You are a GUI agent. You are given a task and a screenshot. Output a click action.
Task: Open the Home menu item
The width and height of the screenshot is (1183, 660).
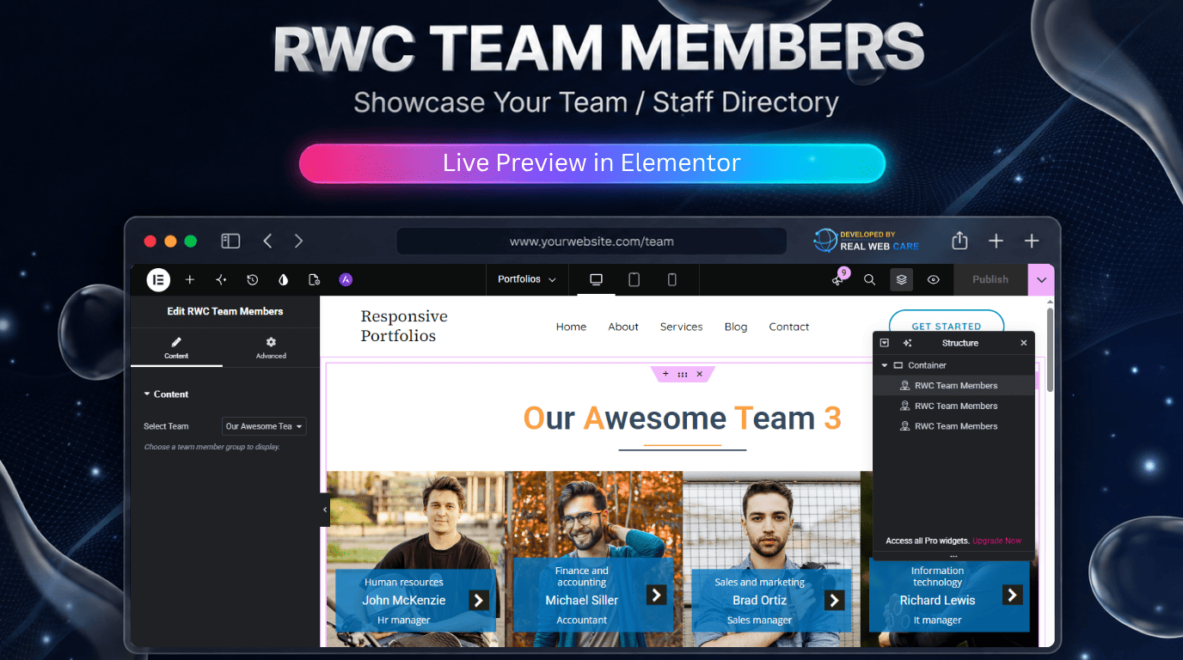coord(571,327)
